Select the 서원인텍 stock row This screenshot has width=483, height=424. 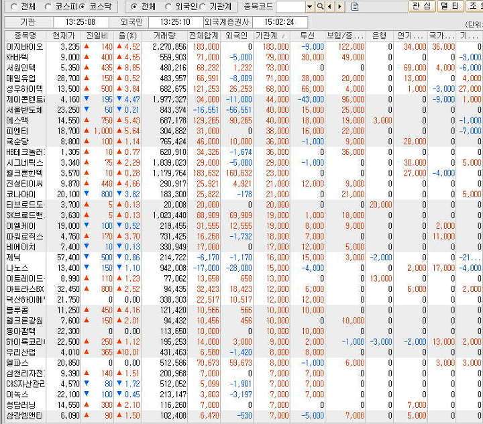[x=244, y=68]
